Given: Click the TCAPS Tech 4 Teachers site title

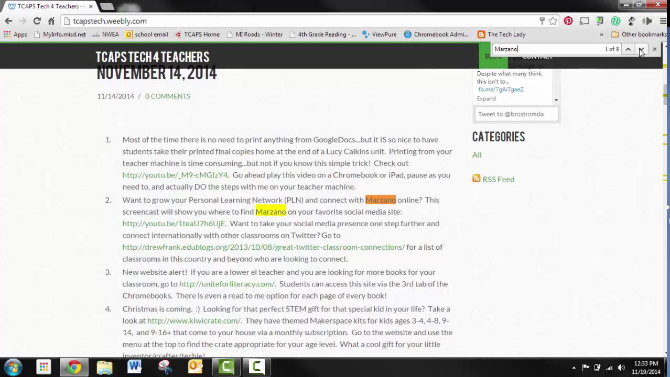Looking at the screenshot, I should 153,57.
